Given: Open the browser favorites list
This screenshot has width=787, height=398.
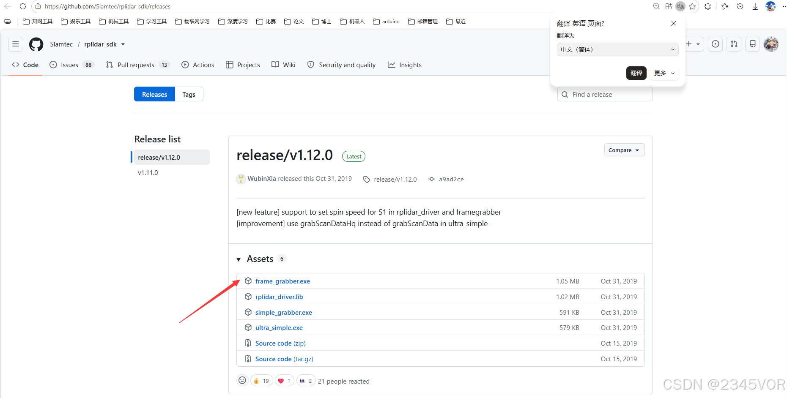Looking at the screenshot, I should pos(725,6).
